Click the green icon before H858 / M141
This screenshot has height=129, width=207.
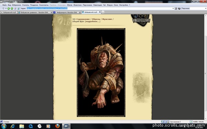[x=191, y=122]
